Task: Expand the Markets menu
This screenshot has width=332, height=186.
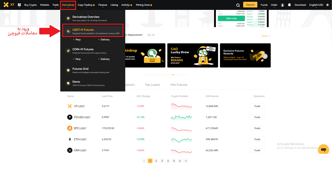Action: point(45,5)
